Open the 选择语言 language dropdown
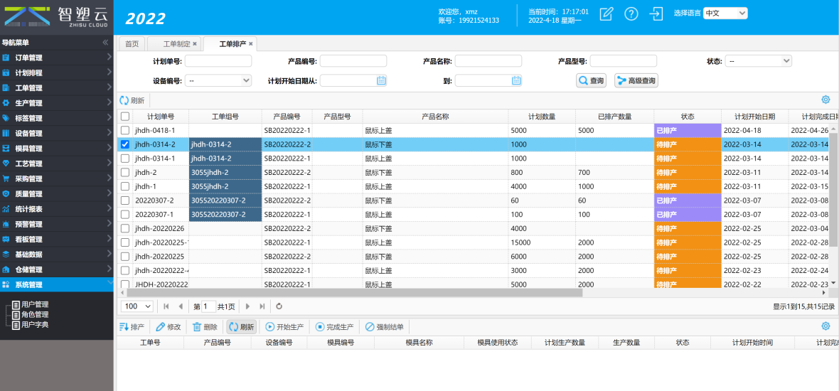Image resolution: width=839 pixels, height=391 pixels. [x=725, y=14]
